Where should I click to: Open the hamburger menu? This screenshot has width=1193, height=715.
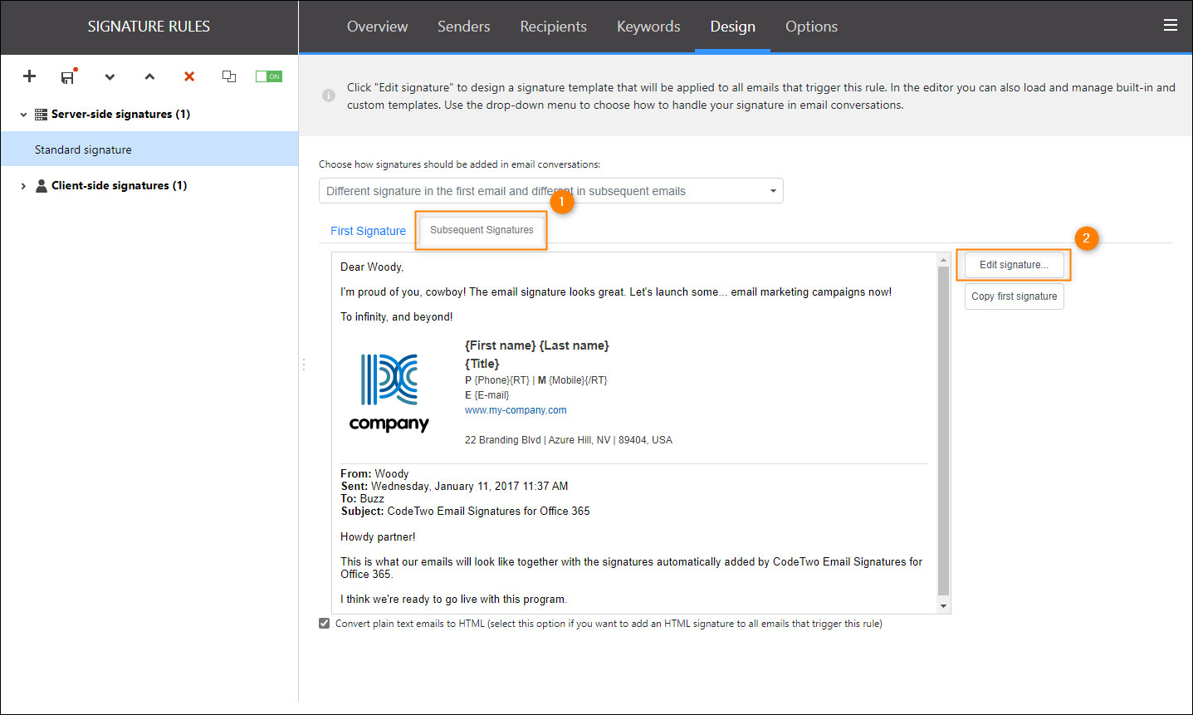pos(1171,25)
